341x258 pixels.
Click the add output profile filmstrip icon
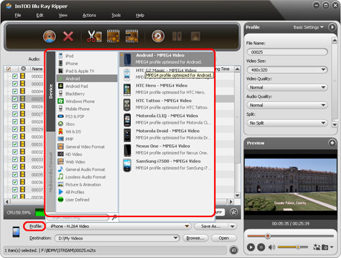tap(132, 36)
